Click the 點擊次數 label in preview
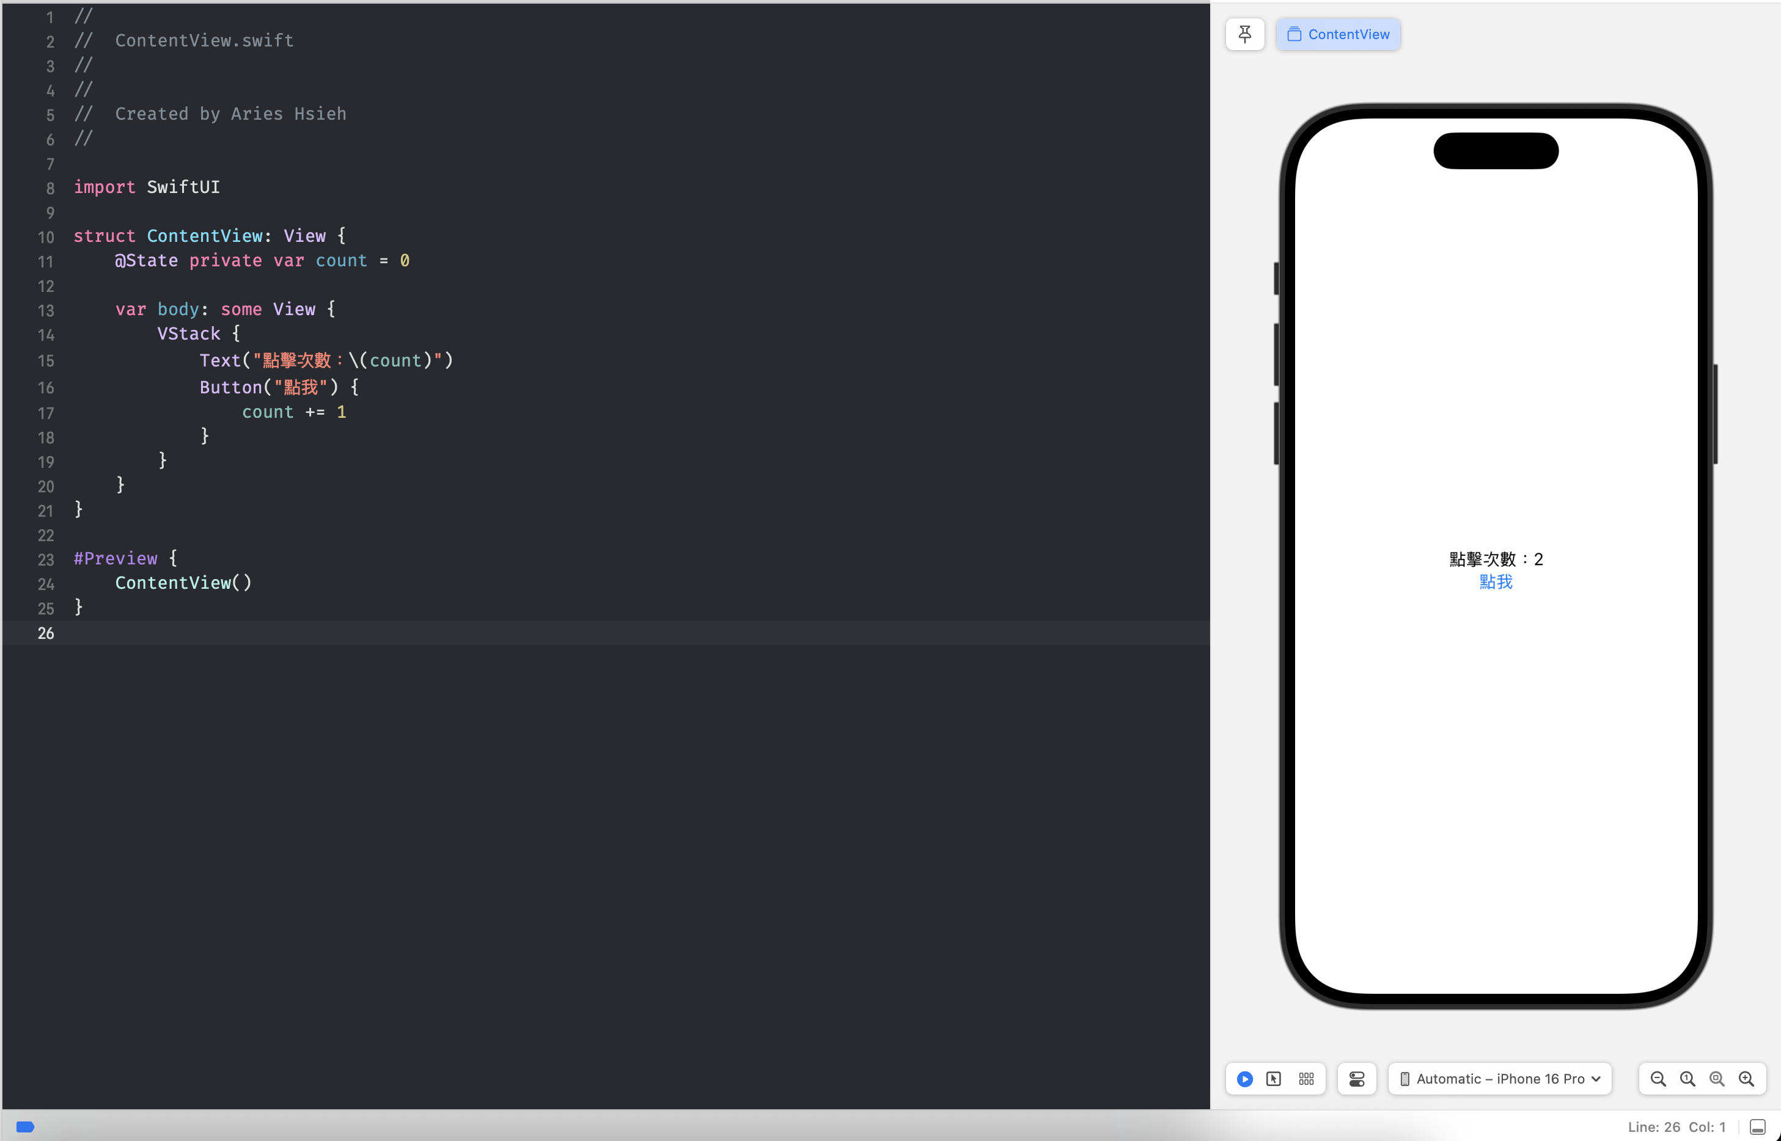The image size is (1781, 1141). (1496, 559)
